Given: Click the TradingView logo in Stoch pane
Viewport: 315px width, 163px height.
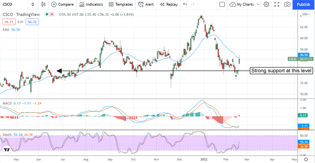Looking at the screenshot, I should point(7,150).
